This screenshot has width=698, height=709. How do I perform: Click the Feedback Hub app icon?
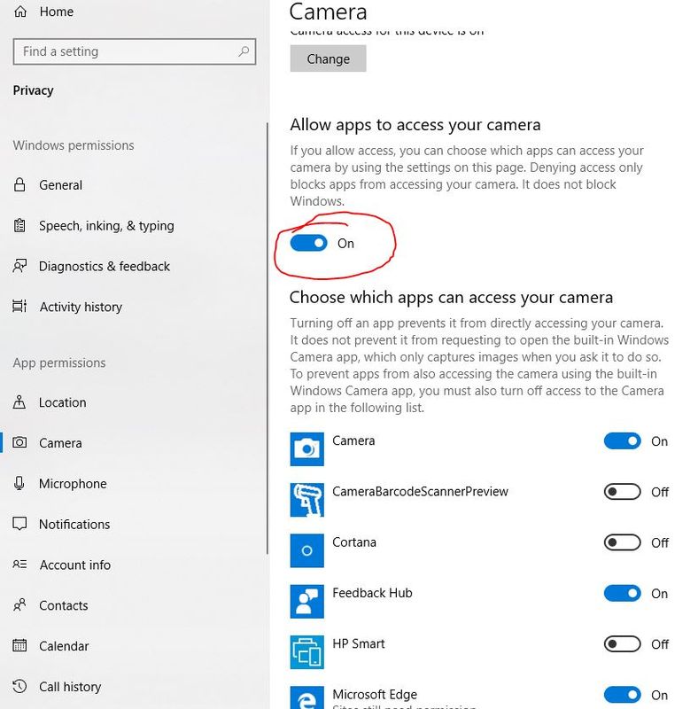click(x=307, y=602)
